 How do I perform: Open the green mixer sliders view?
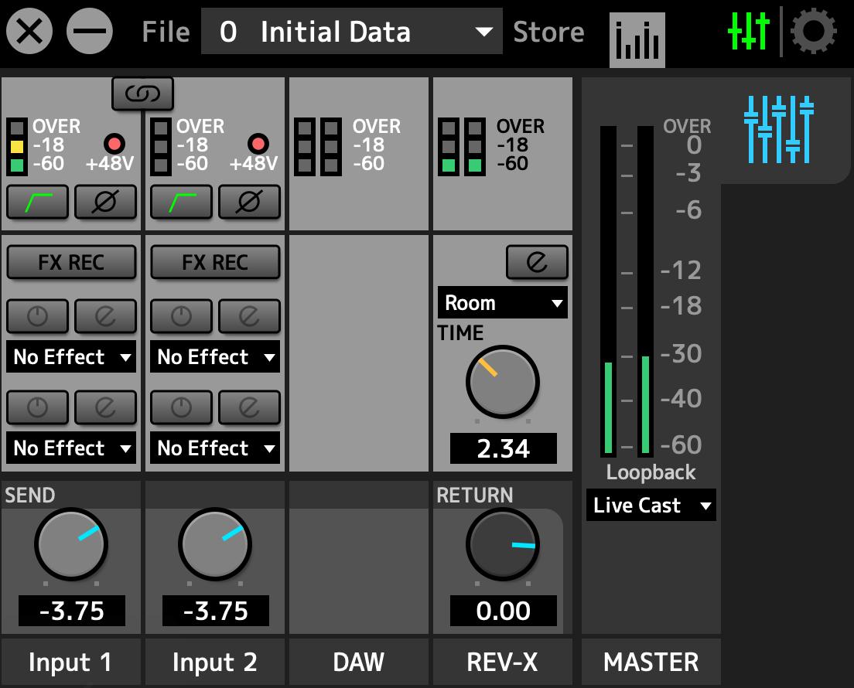pyautogui.click(x=749, y=30)
